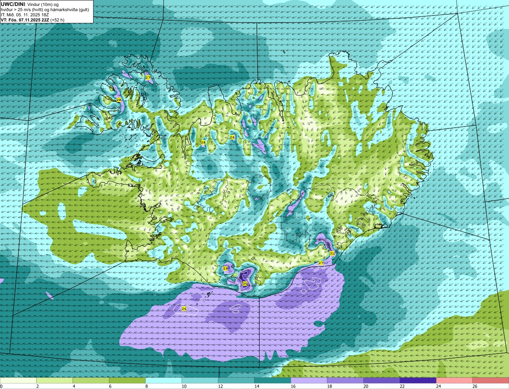
Task: Click the 14–16 m/s dark teal legend swatch
Action: coord(273,381)
